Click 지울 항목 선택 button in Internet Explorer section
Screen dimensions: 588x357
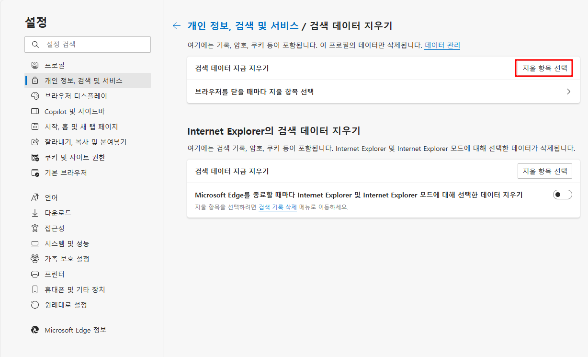click(x=545, y=171)
